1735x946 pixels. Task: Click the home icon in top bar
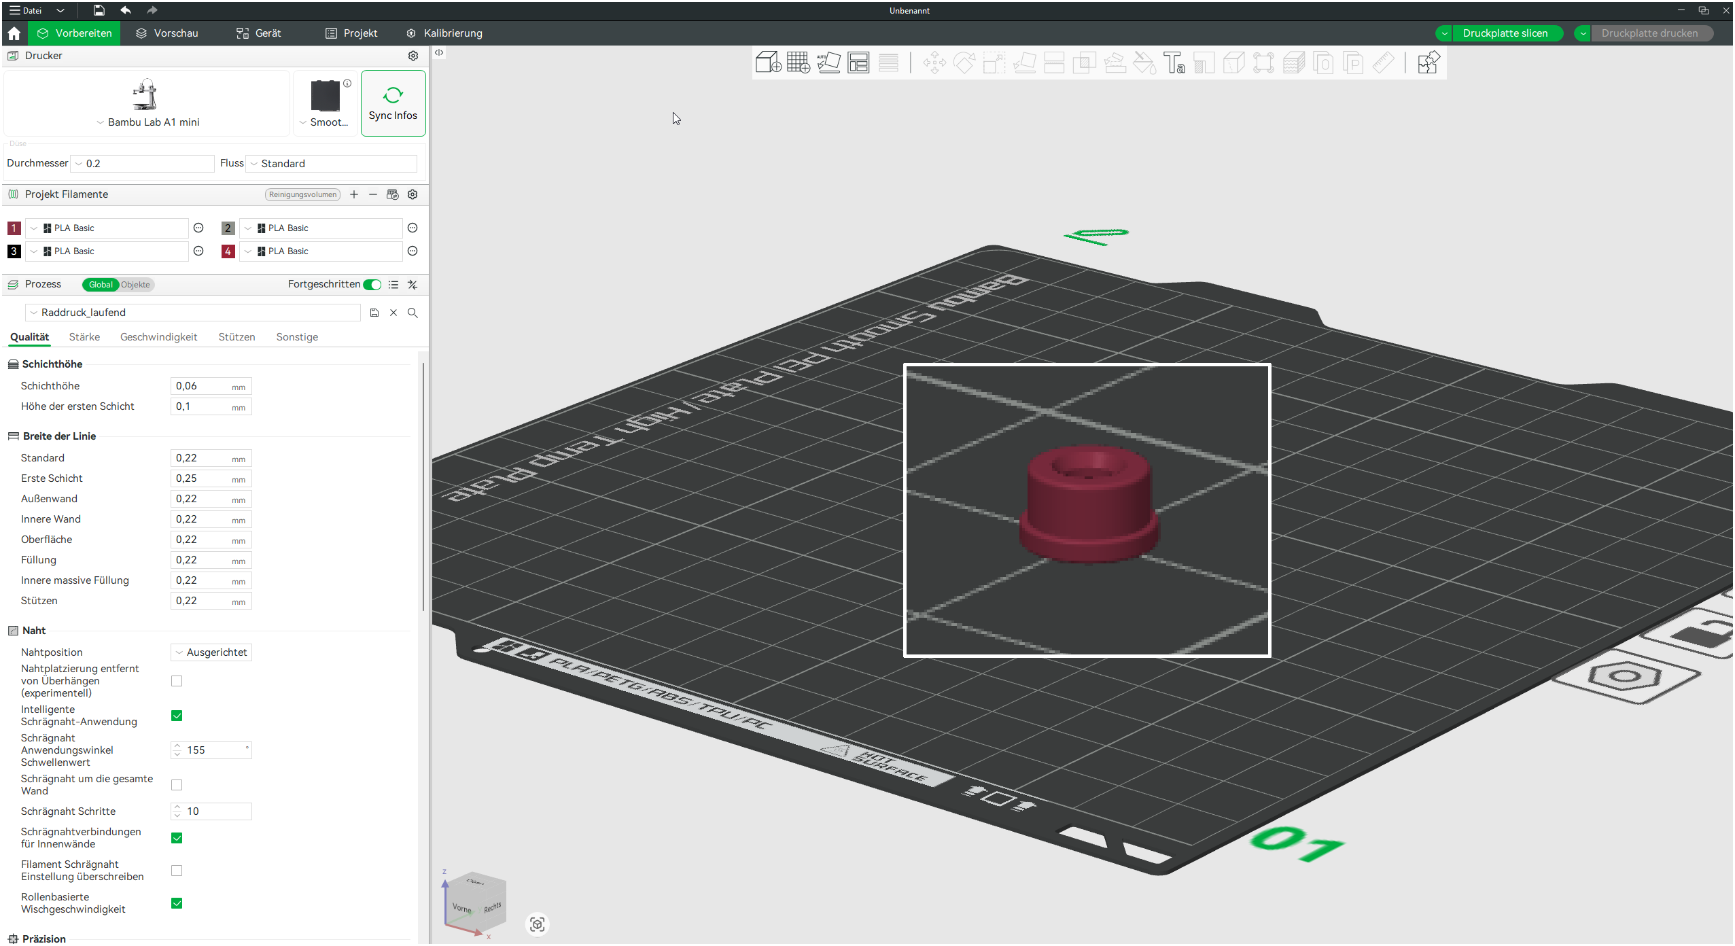click(x=14, y=33)
